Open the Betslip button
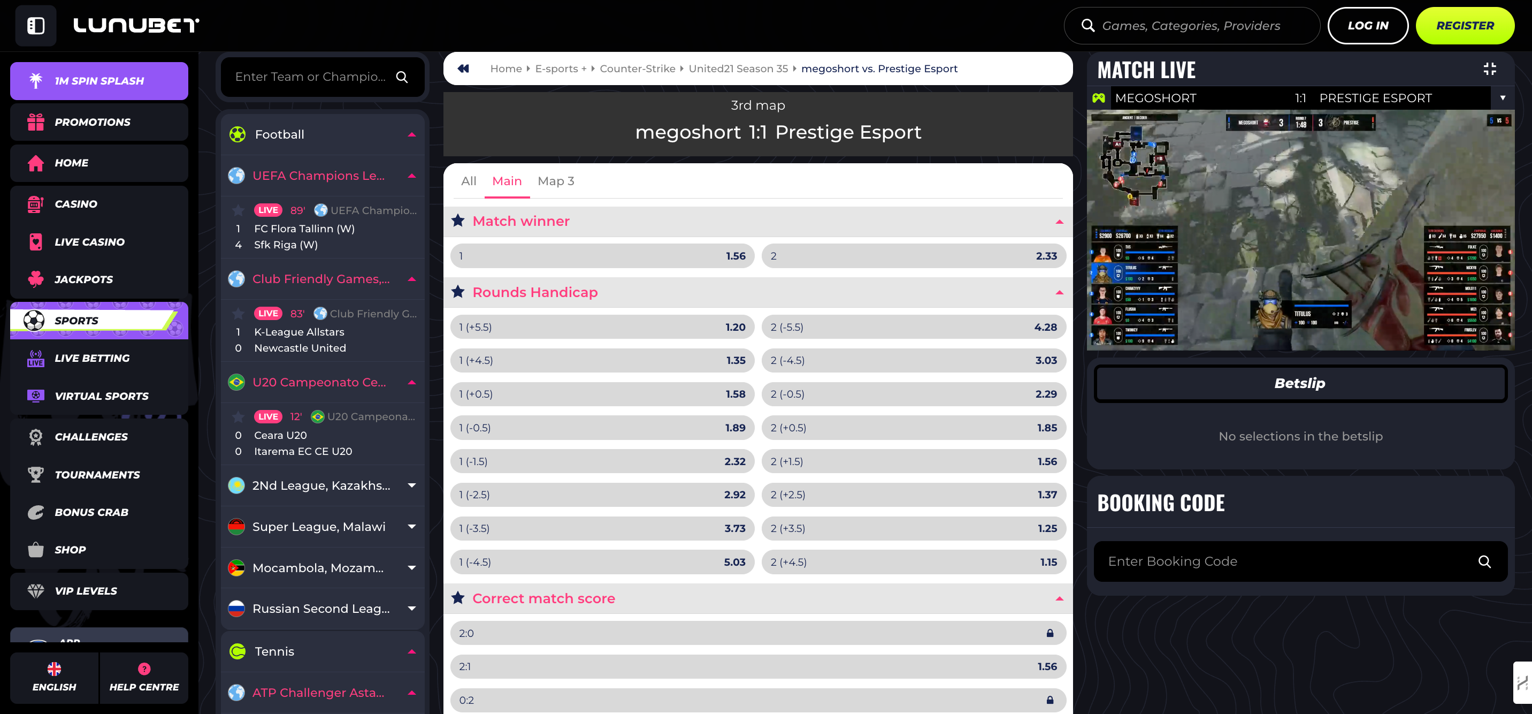Image resolution: width=1532 pixels, height=714 pixels. [1300, 383]
